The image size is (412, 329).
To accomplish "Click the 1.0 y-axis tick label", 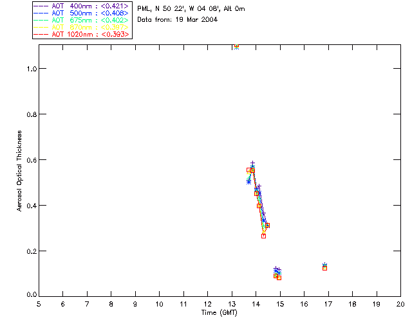I will click(31, 69).
